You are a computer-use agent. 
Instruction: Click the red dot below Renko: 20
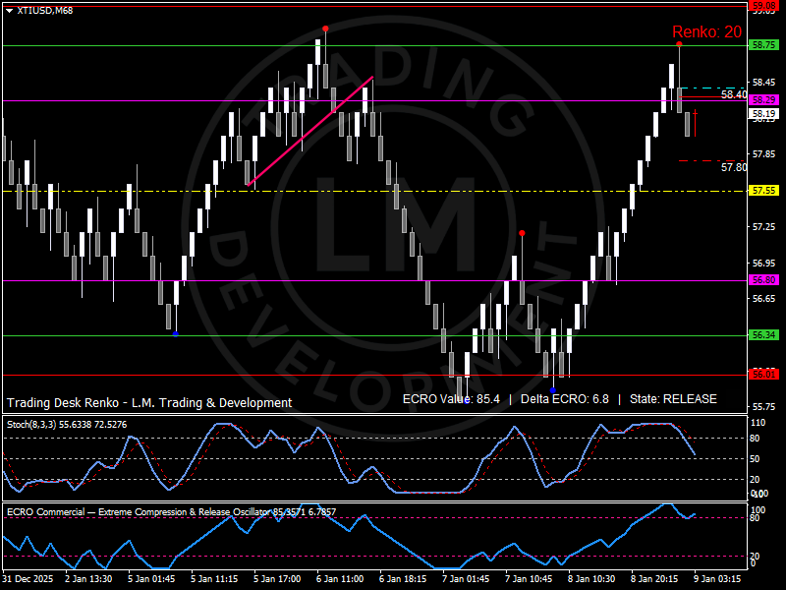click(678, 44)
